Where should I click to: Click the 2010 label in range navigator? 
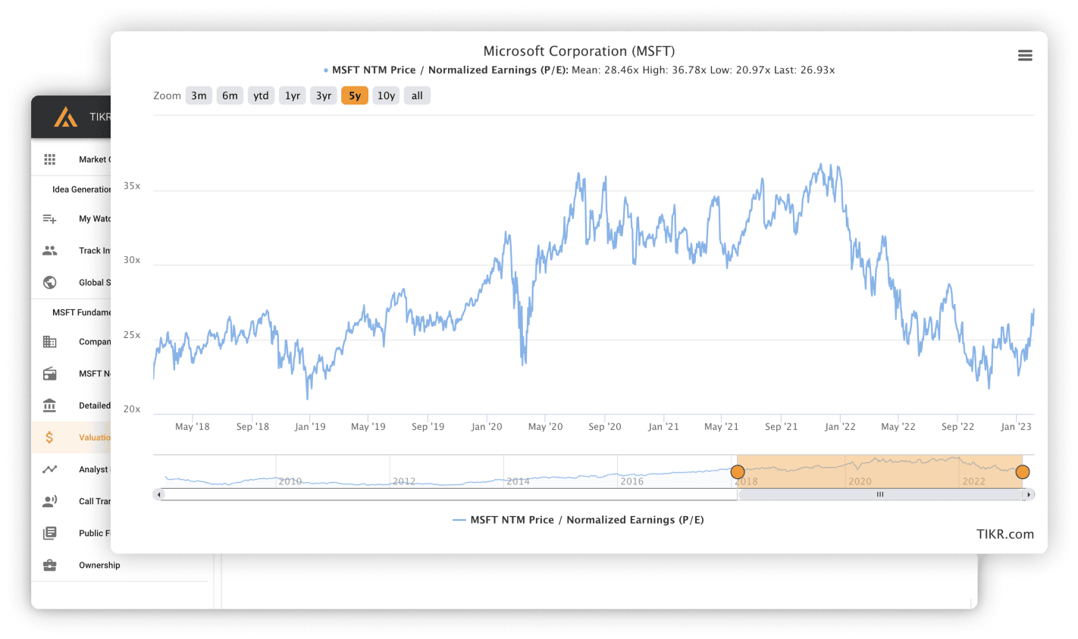click(x=290, y=481)
